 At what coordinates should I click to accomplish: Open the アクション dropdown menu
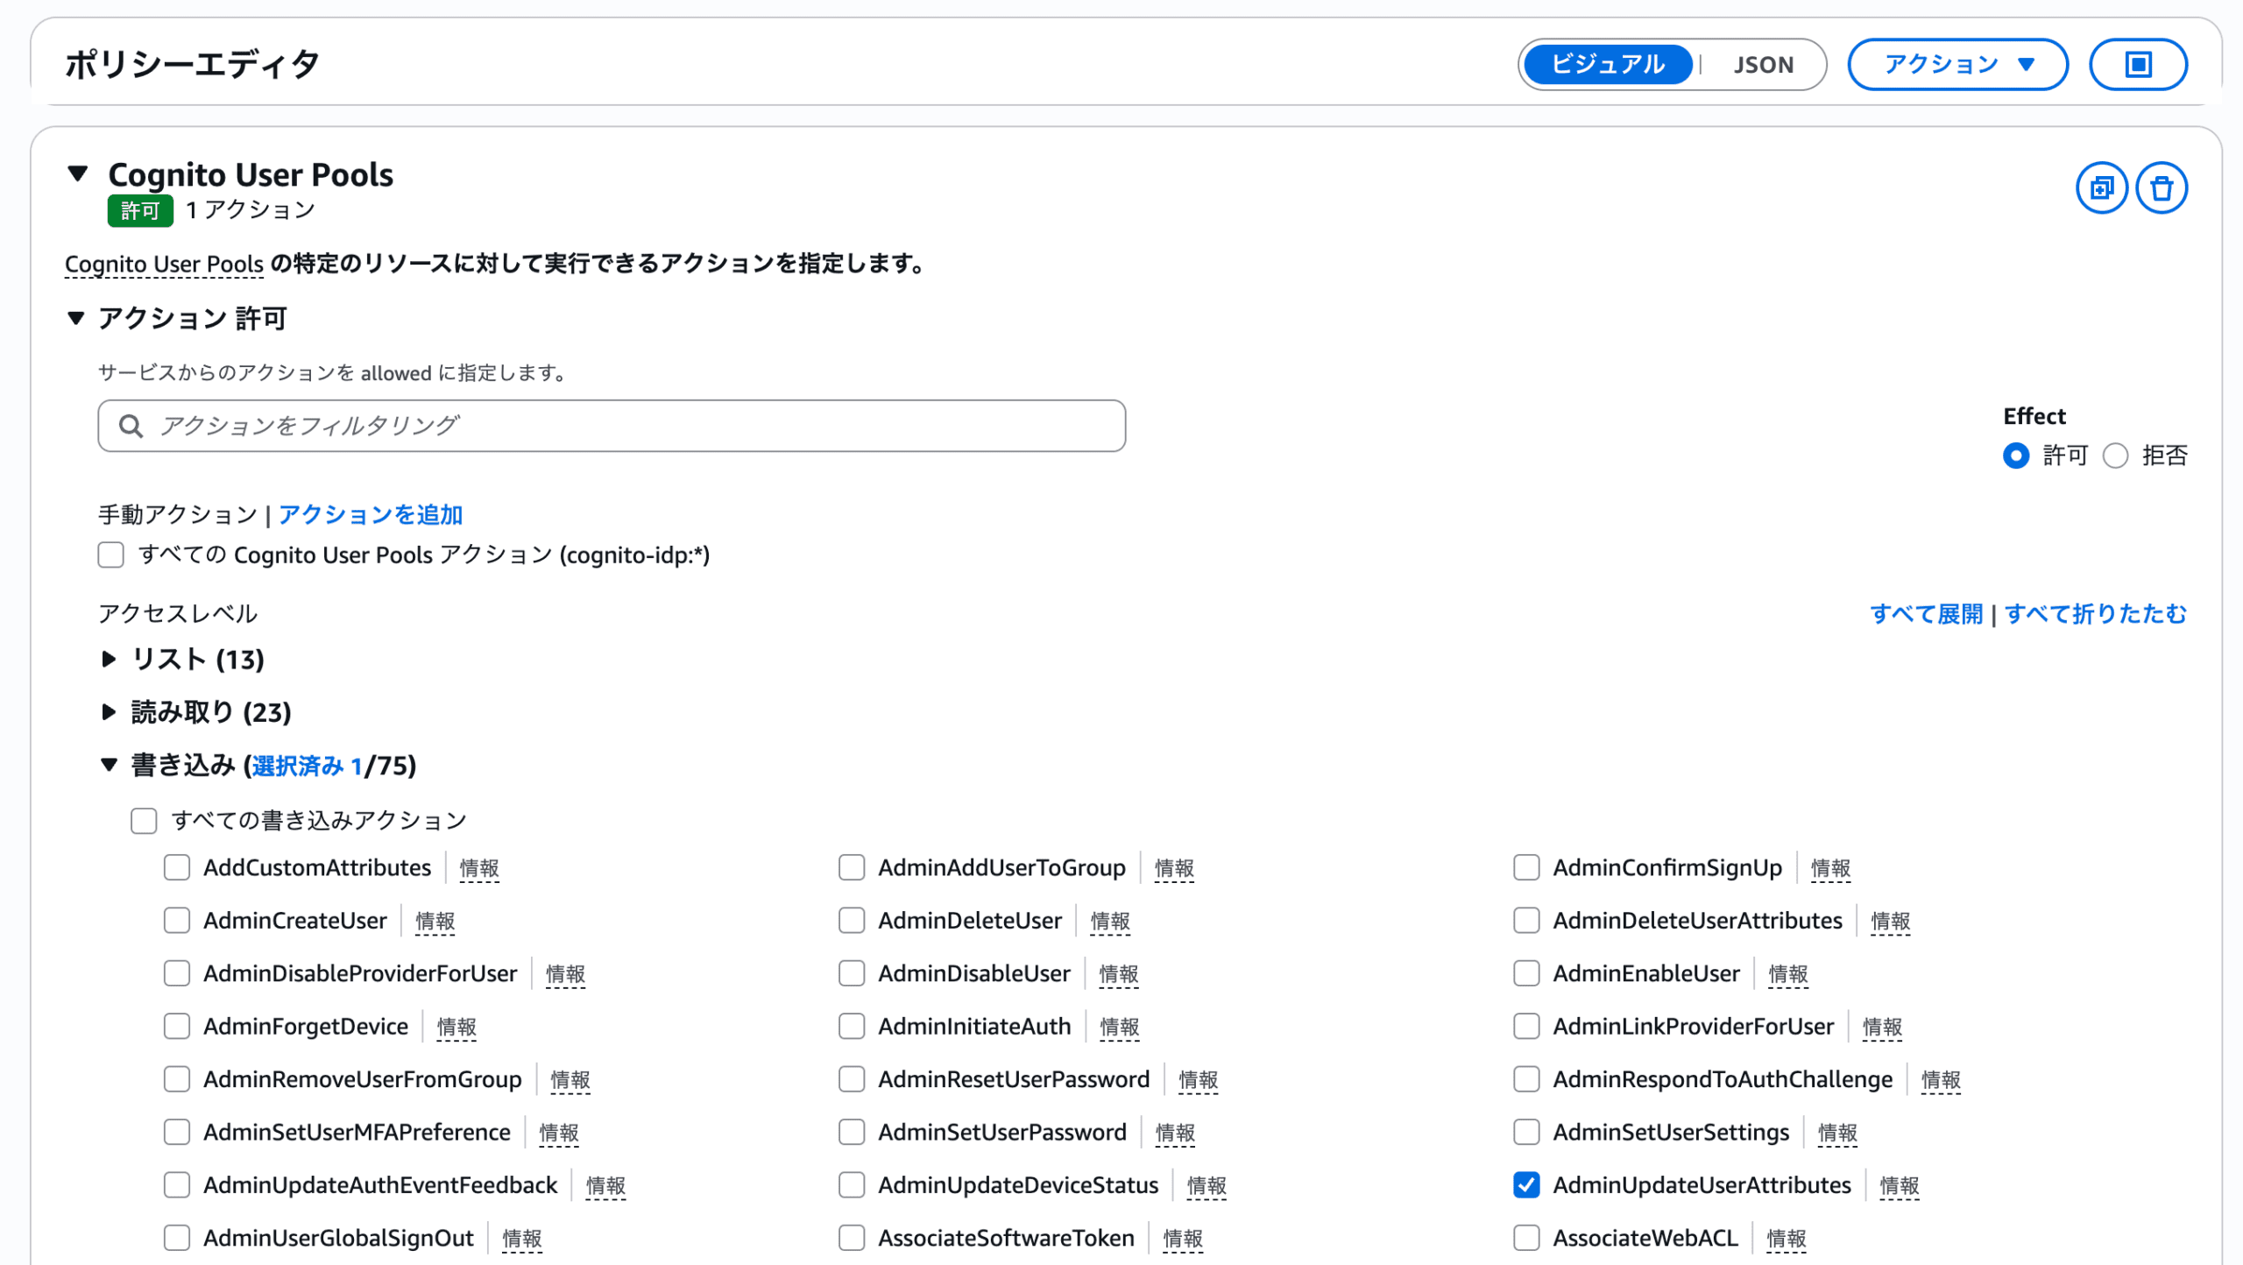tap(1957, 64)
